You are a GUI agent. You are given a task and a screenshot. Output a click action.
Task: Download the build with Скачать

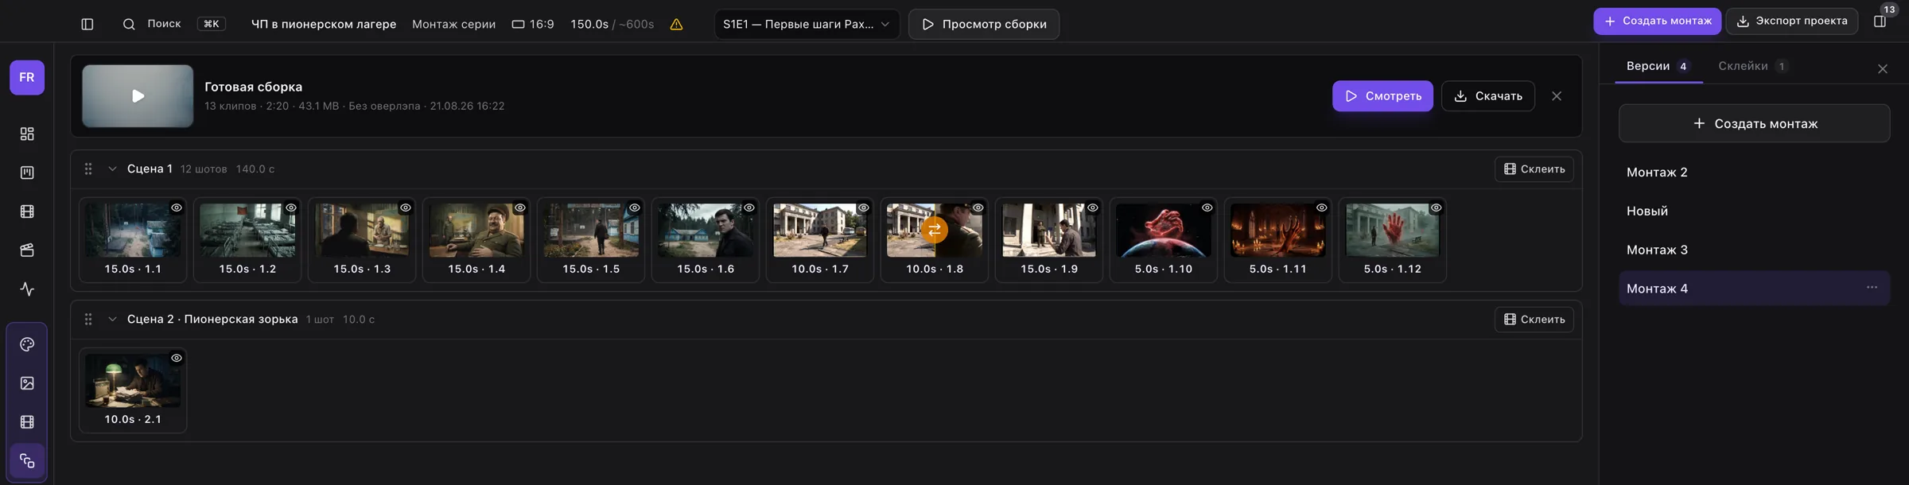1488,96
